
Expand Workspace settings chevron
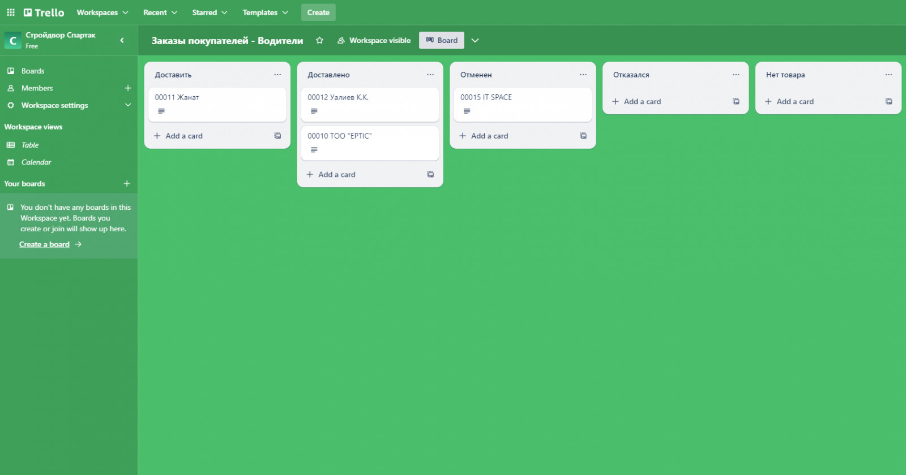pyautogui.click(x=128, y=105)
